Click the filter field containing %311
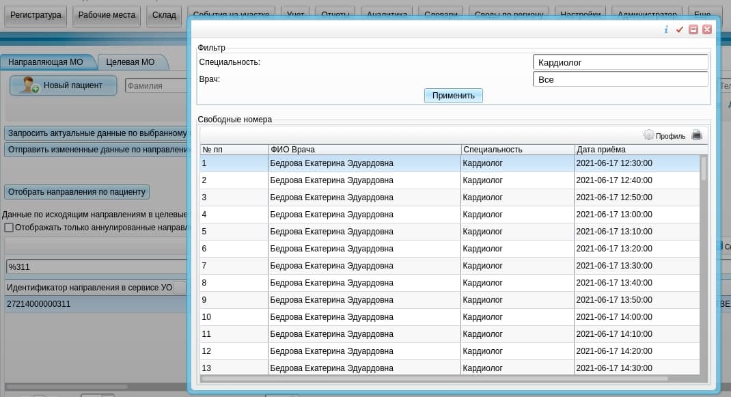Screen dimensions: 731x397 96,267
